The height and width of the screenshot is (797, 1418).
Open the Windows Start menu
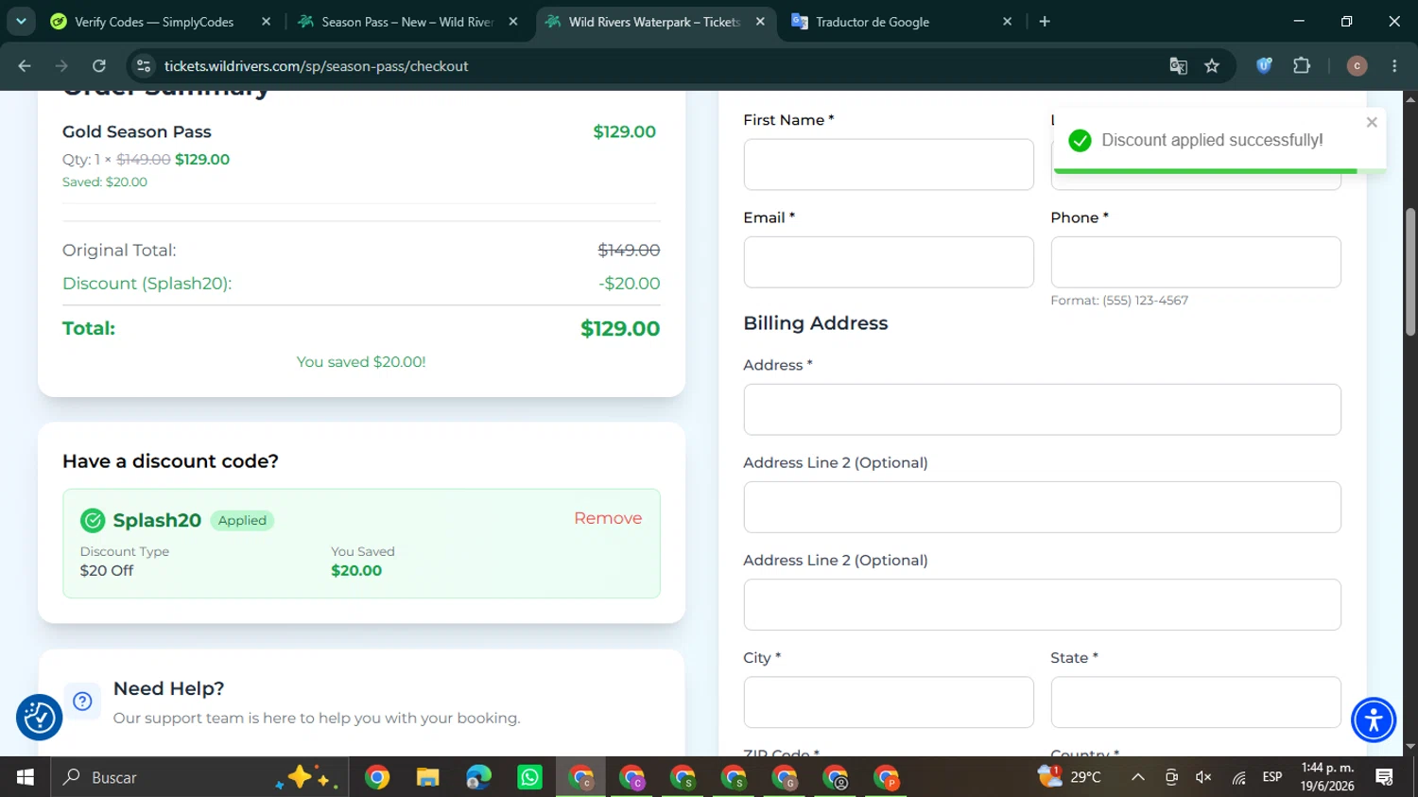[26, 777]
